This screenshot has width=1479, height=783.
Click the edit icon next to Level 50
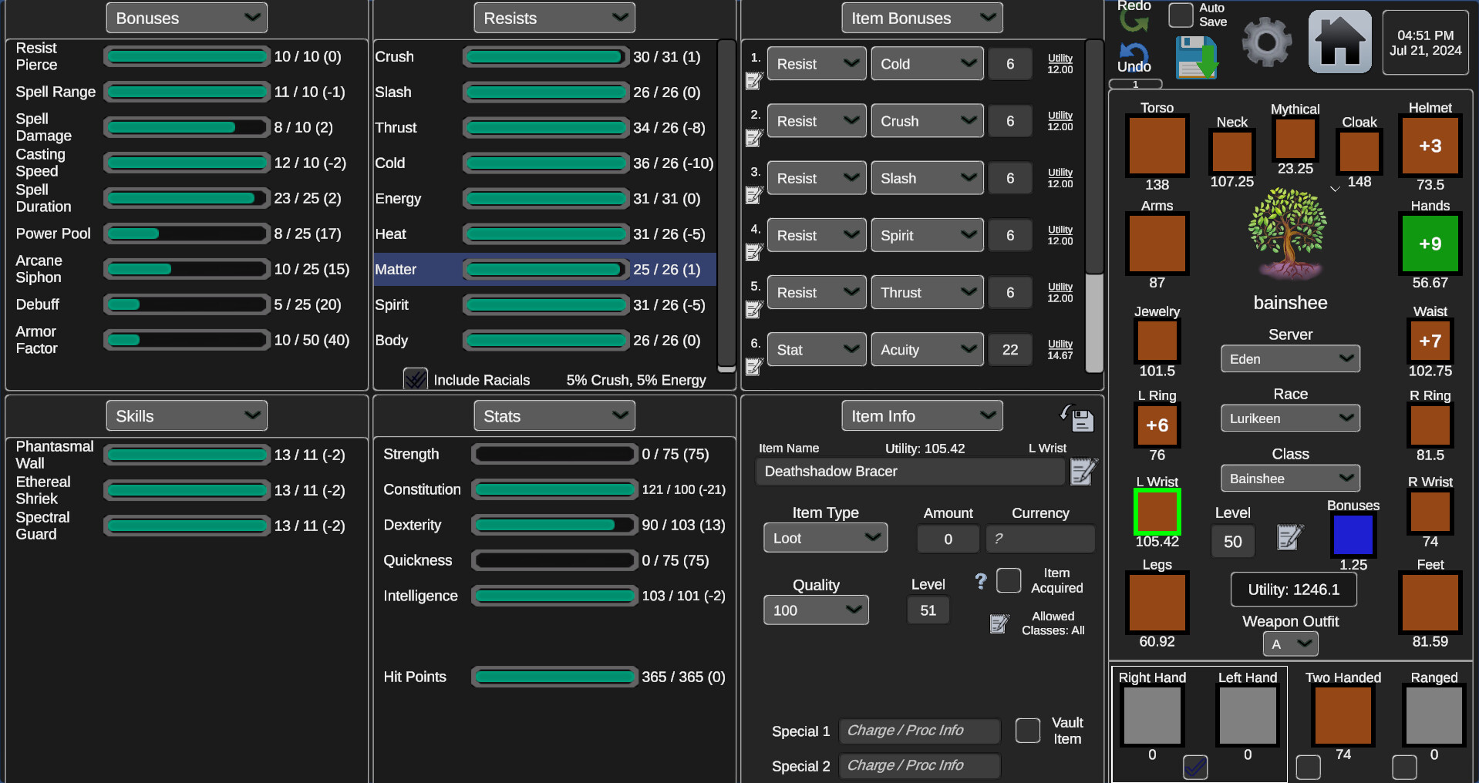tap(1289, 538)
